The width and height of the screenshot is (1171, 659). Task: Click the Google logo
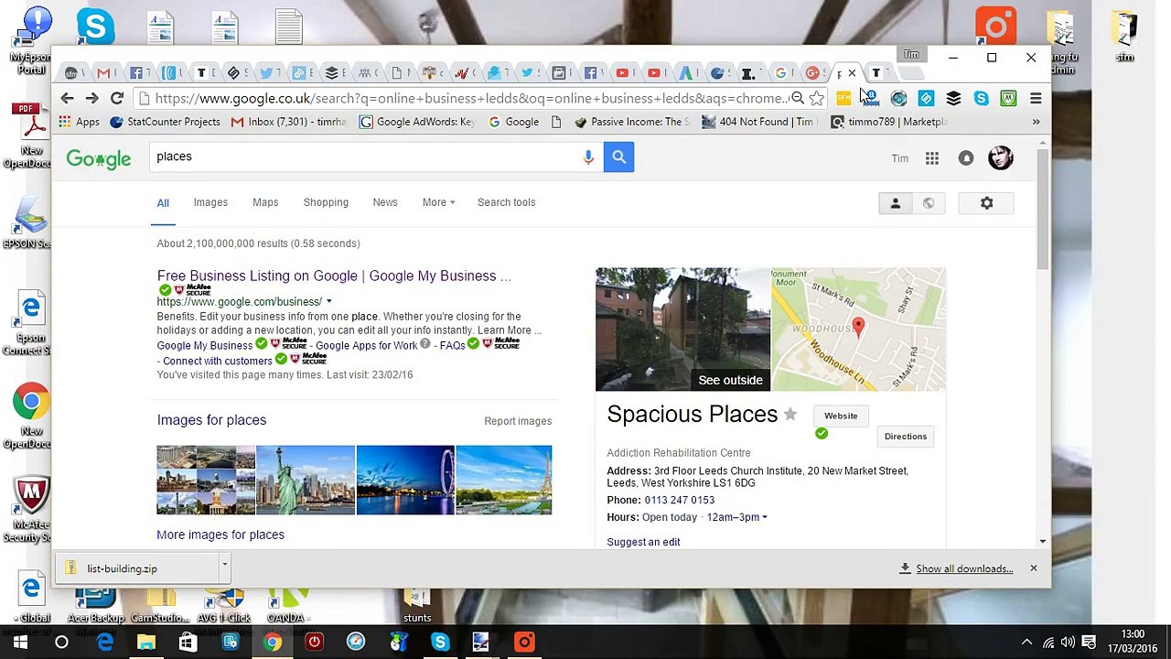click(x=99, y=159)
